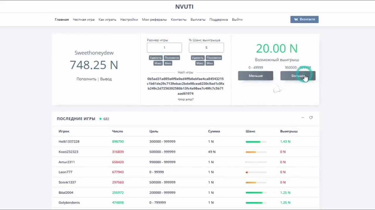The width and height of the screenshot is (375, 210).
Task: Click the 748.25 N balance
Action: point(94,65)
